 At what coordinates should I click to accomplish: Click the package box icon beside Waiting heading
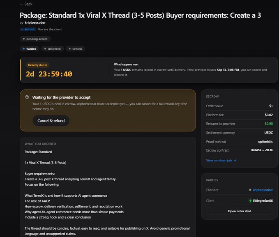(x=27, y=97)
